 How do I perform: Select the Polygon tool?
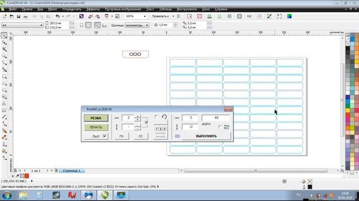pos(4,90)
